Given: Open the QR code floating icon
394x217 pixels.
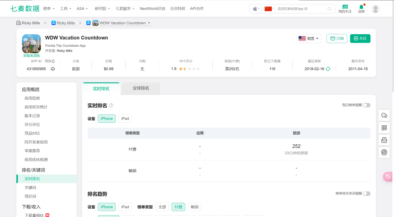Looking at the screenshot, I should [384, 127].
